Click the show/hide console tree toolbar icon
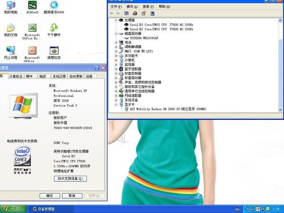Screen dimensions: 284x213 point(126,13)
